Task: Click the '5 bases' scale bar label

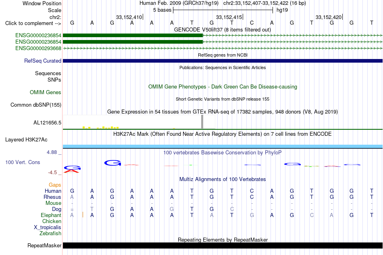Action: [162, 10]
